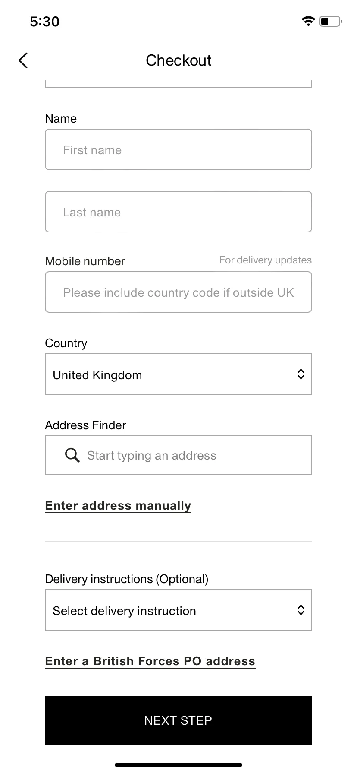Tap the battery indicator icon

[331, 21]
